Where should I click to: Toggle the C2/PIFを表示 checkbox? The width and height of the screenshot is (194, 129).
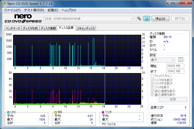(152, 84)
